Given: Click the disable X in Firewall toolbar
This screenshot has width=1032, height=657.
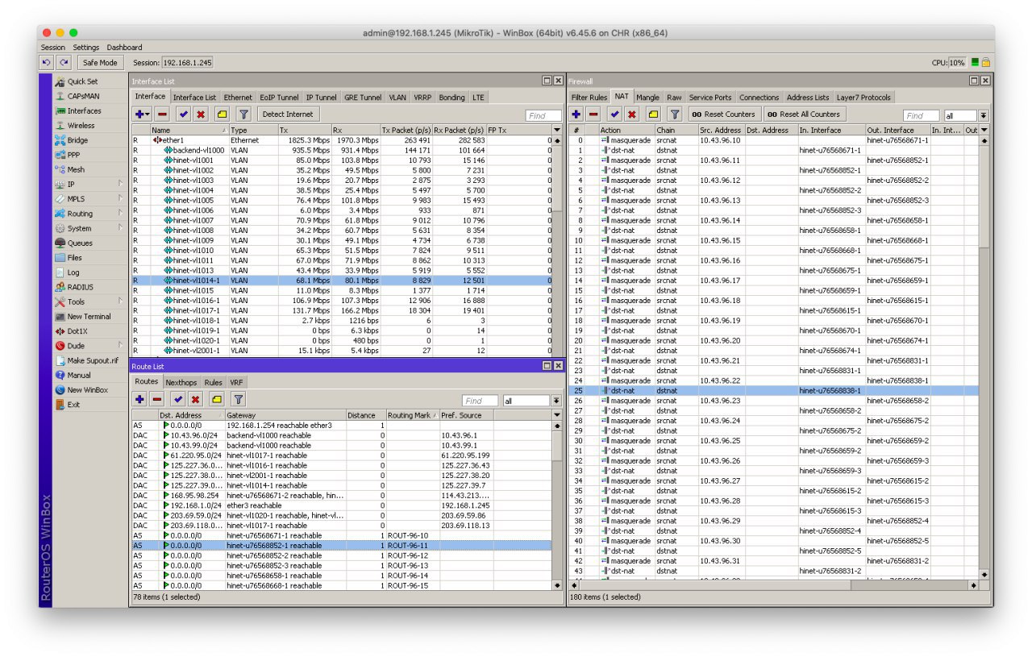Looking at the screenshot, I should tap(632, 114).
